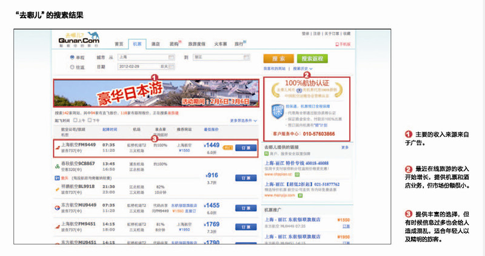Switch to the 火车票 tab
The width and height of the screenshot is (485, 256).
tap(221, 44)
